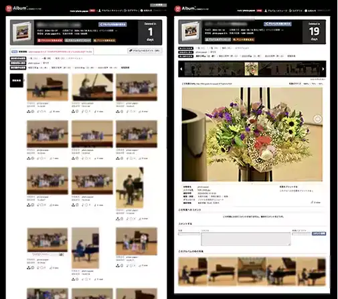Click the 'Deleted in 1 days' counter box
The width and height of the screenshot is (338, 299).
point(150,33)
